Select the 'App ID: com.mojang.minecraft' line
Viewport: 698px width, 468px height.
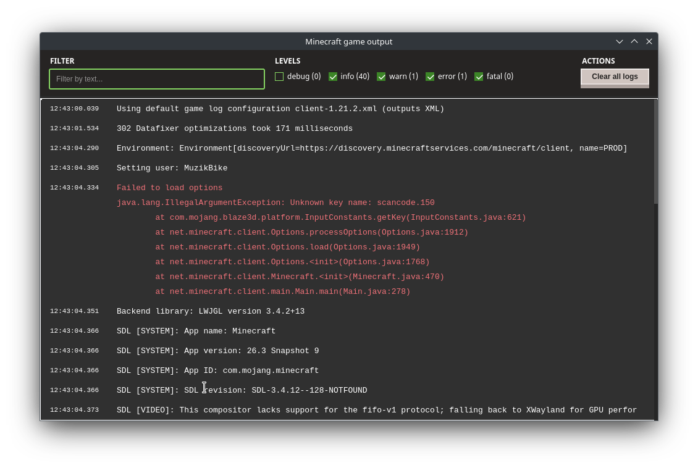click(x=217, y=370)
